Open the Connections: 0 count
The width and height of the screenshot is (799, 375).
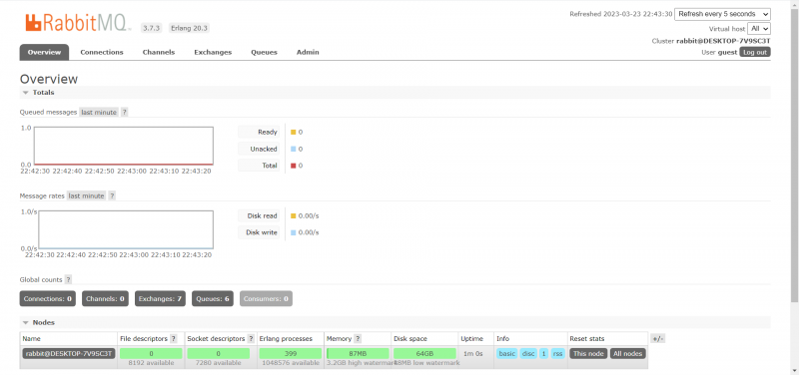47,298
